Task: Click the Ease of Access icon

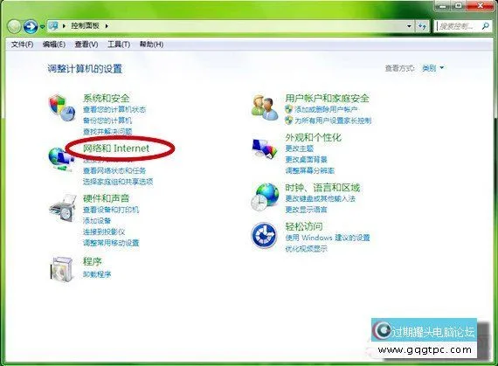Action: [264, 235]
